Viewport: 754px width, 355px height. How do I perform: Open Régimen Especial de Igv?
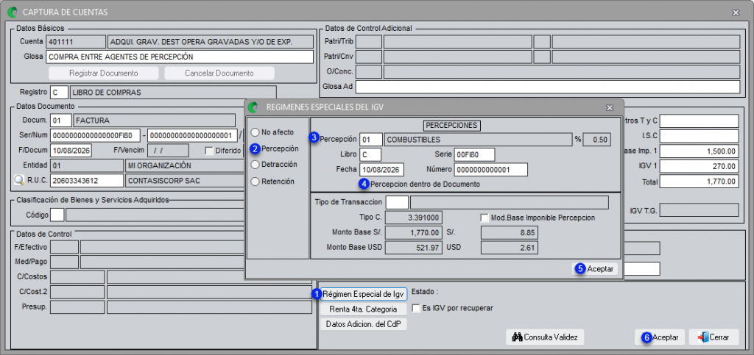point(363,294)
